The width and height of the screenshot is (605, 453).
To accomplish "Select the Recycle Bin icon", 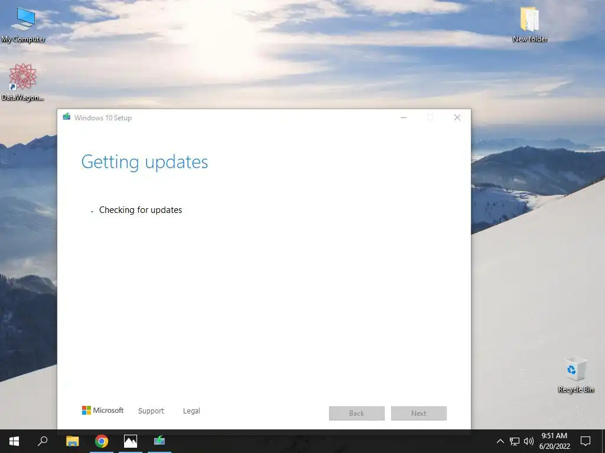I will [x=575, y=375].
